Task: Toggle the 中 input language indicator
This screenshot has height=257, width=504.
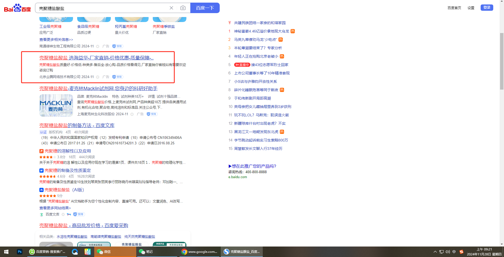Action: [x=454, y=252]
